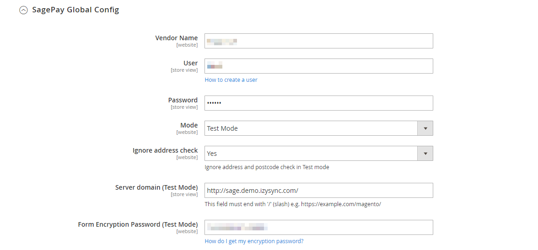Click the Server domain (Test Mode) label

(156, 187)
